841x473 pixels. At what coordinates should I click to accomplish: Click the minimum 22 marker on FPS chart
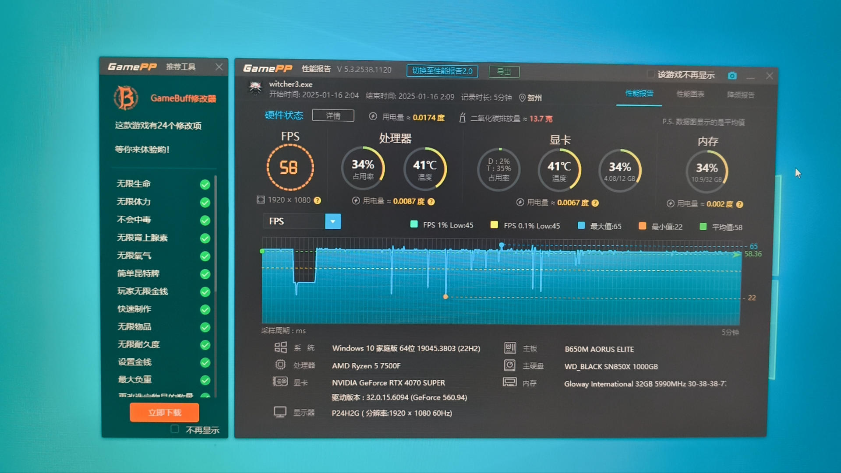pyautogui.click(x=445, y=297)
